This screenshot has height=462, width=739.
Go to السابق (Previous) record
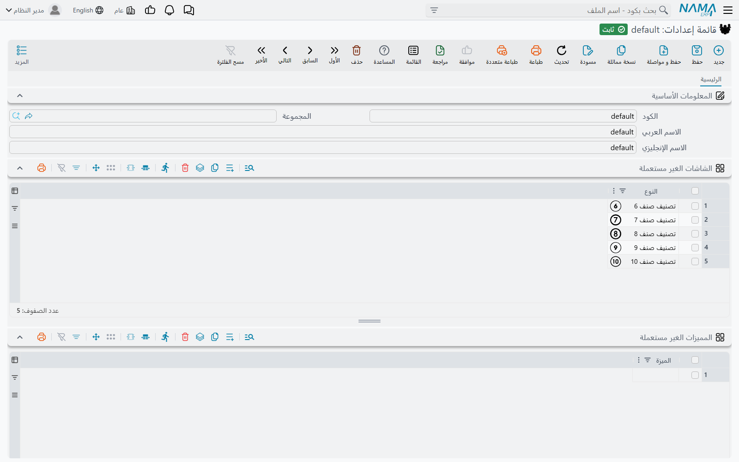pyautogui.click(x=310, y=50)
